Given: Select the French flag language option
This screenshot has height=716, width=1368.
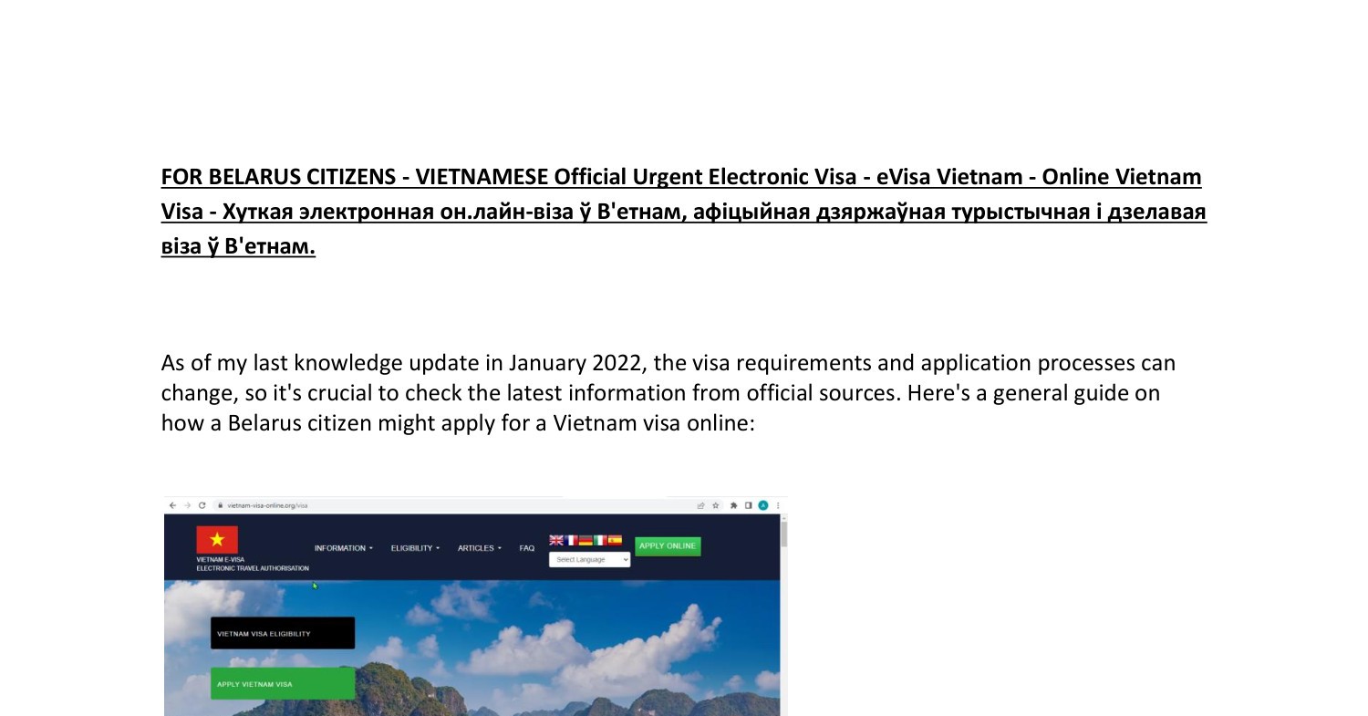Looking at the screenshot, I should coord(570,540).
